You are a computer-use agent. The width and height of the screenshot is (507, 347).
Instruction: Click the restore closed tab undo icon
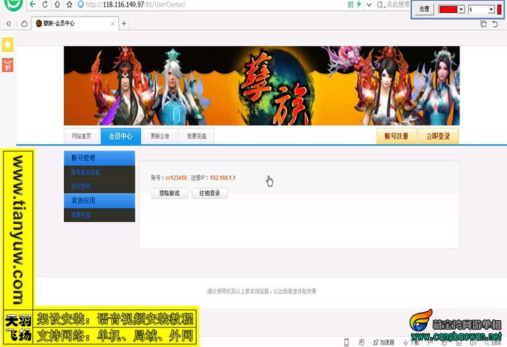(495, 24)
